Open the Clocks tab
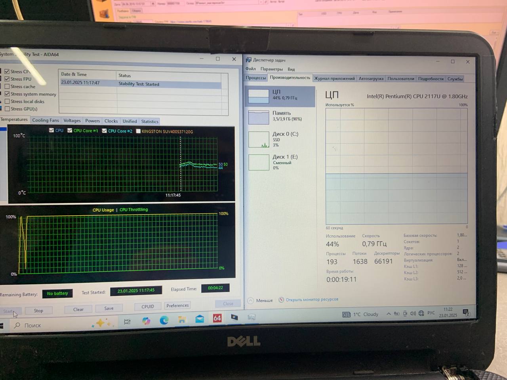The height and width of the screenshot is (380, 507). click(111, 121)
